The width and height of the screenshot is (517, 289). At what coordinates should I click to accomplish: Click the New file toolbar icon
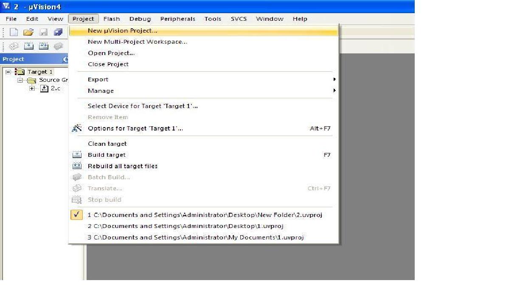[x=14, y=32]
